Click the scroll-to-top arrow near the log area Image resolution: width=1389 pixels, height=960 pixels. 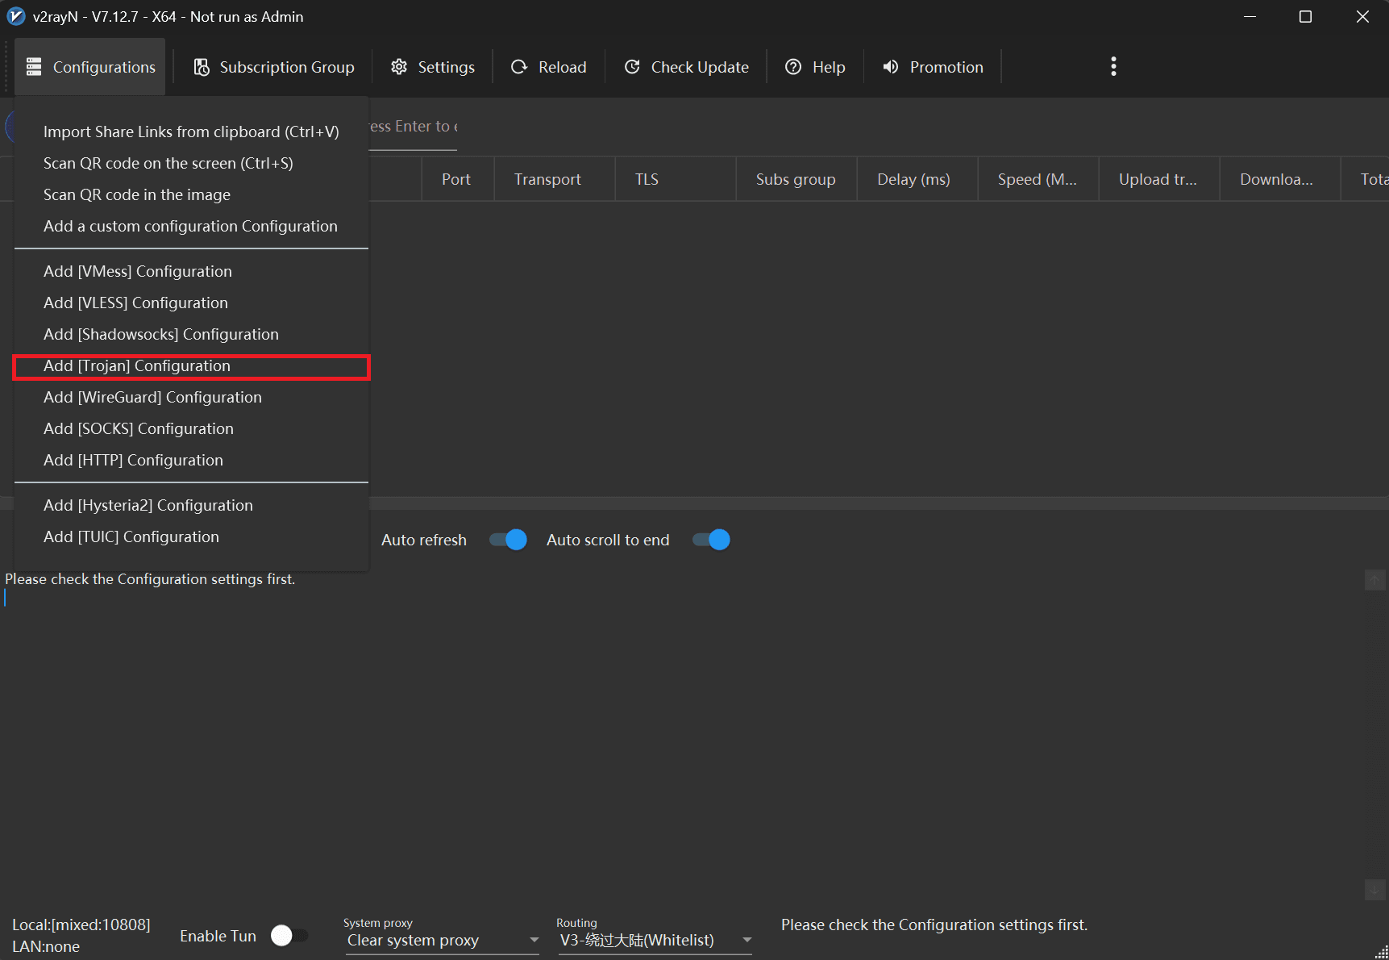click(1374, 579)
